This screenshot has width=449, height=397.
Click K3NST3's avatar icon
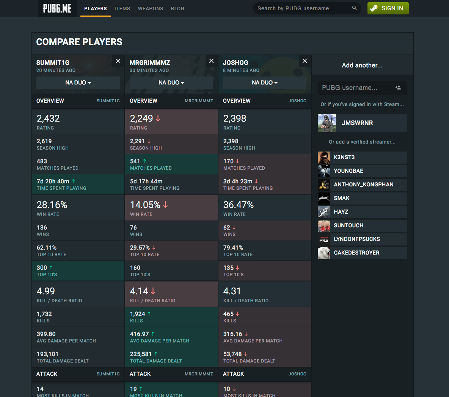[324, 157]
